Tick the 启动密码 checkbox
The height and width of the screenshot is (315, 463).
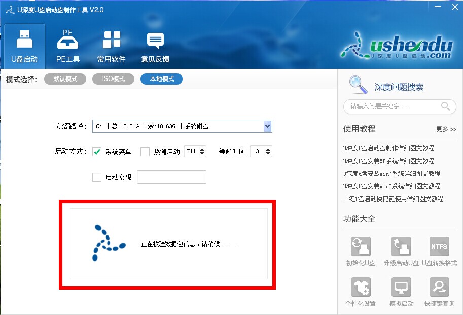coord(97,177)
